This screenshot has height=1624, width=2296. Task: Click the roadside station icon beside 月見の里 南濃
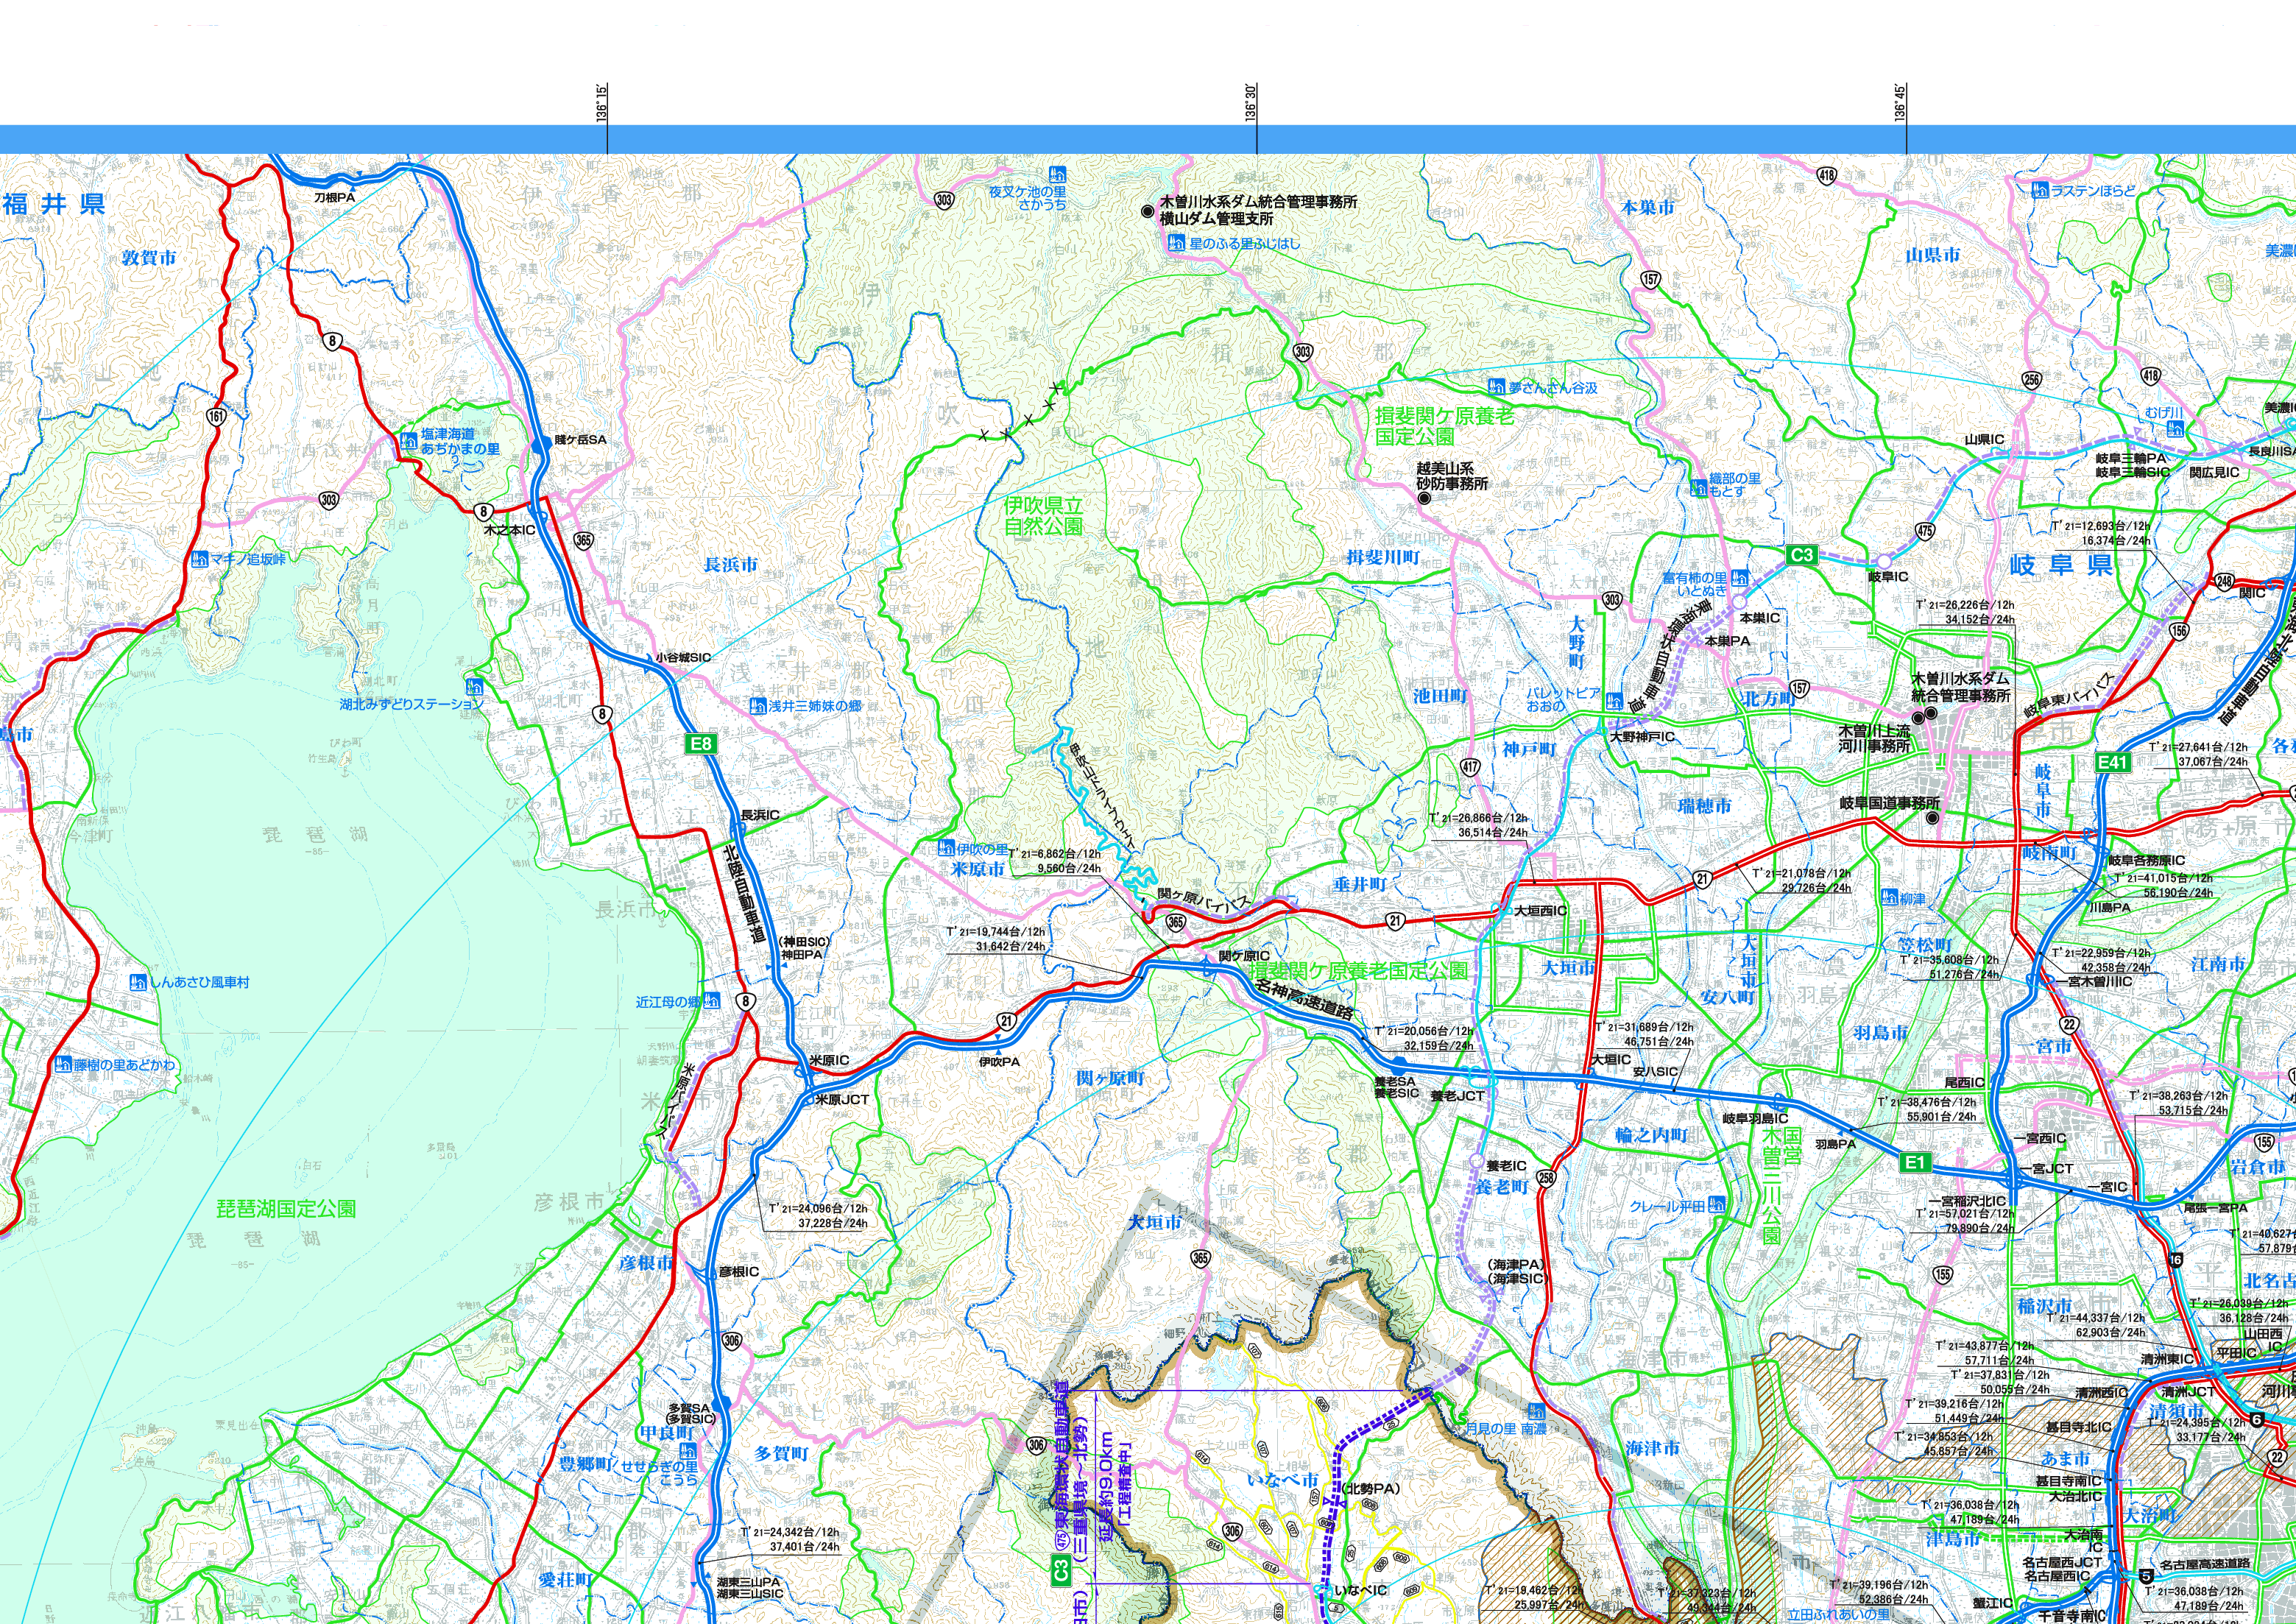point(1536,1412)
